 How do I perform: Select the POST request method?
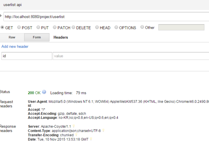pos(19,27)
